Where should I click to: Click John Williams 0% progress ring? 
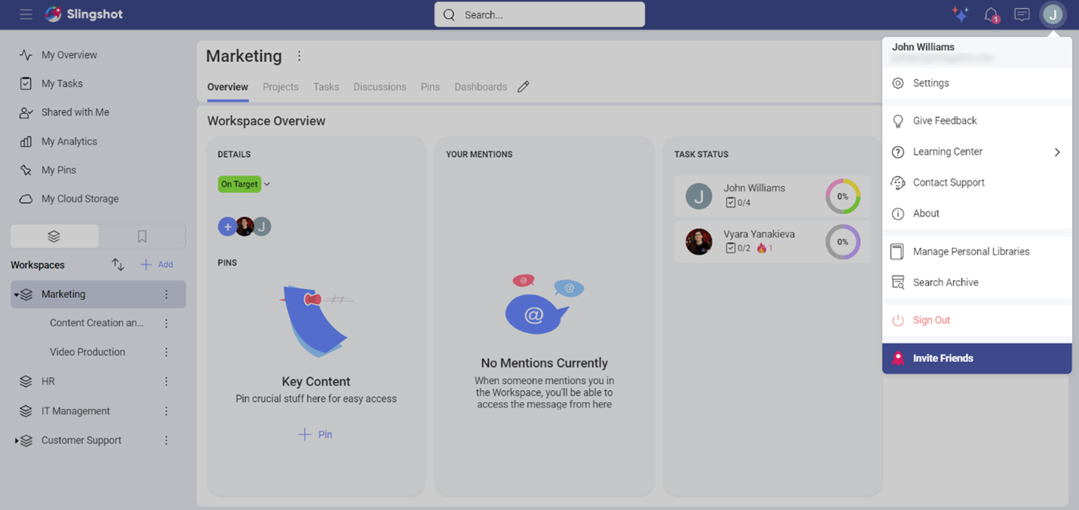coord(843,196)
